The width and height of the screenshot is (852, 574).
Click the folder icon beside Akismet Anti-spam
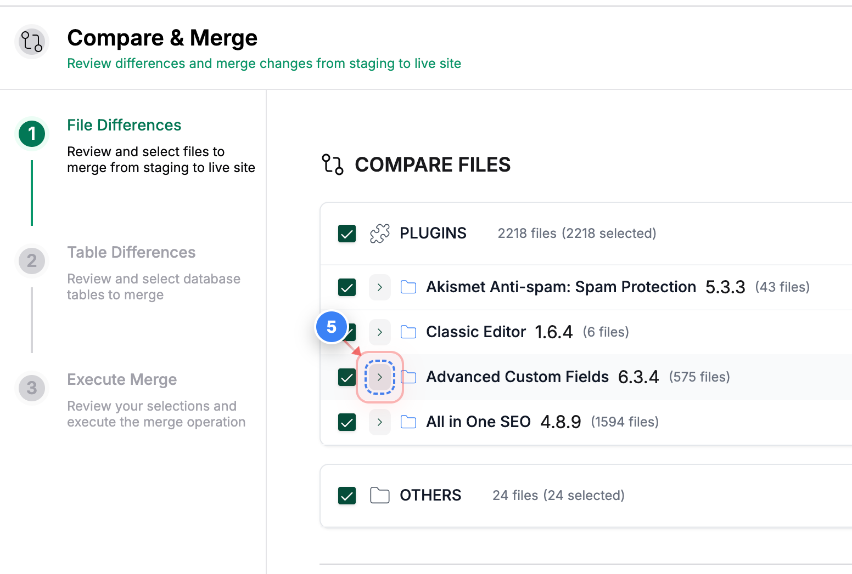[x=408, y=287]
